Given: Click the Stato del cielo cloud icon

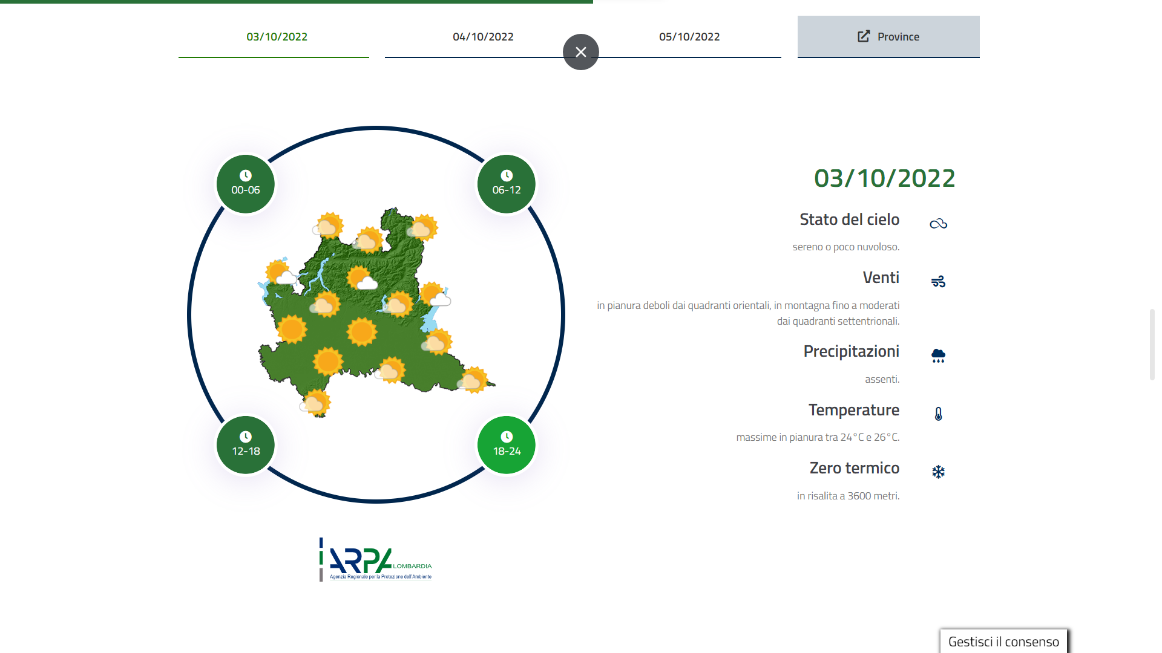Looking at the screenshot, I should tap(938, 224).
